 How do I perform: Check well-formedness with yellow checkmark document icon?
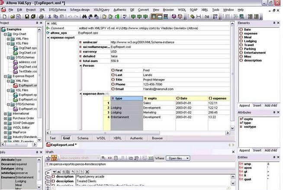pos(104,16)
